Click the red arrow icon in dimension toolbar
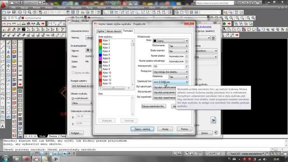288x162 pixels. click(x=43, y=24)
